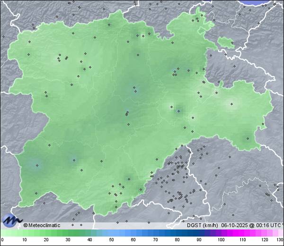
Task: Click the small detached green enclave in the northeast
Action: (x=226, y=43)
